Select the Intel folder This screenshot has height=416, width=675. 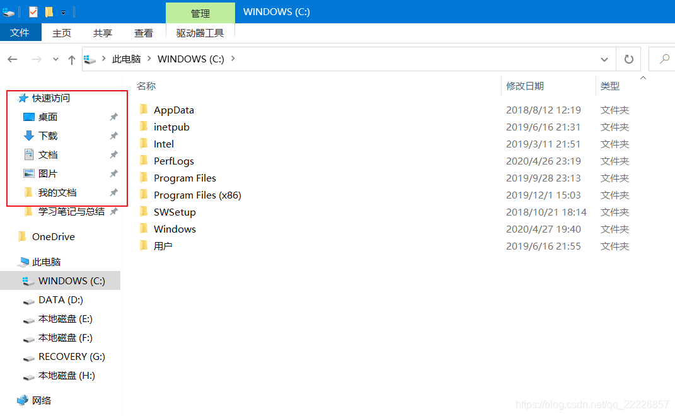pos(164,144)
